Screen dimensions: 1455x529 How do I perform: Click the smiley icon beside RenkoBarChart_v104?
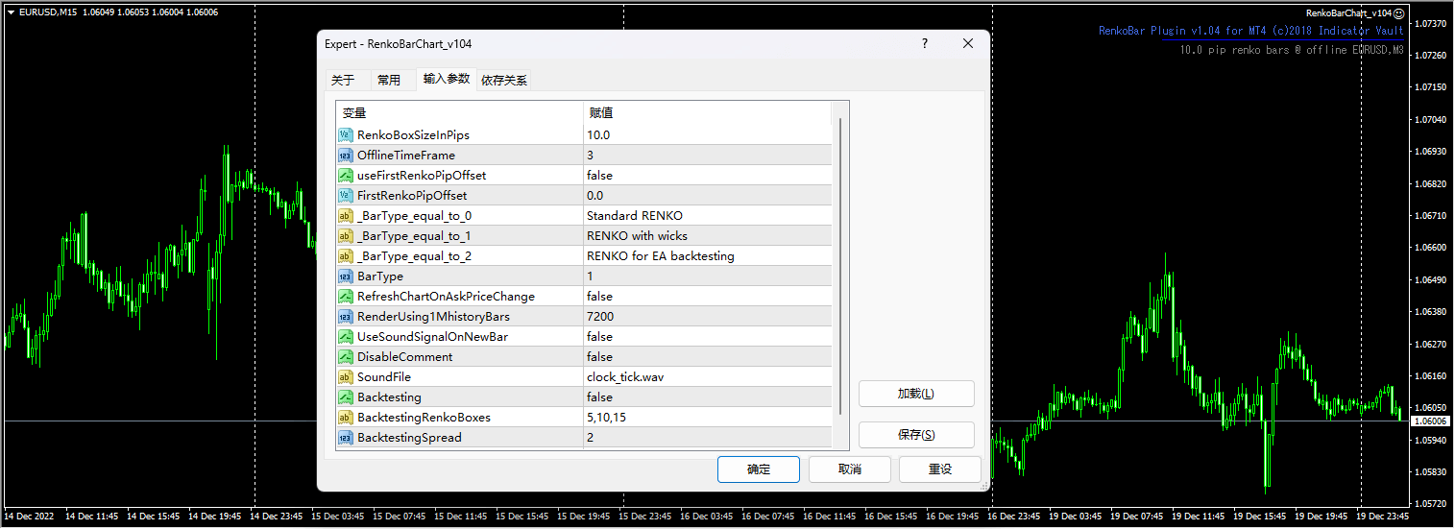coord(1399,13)
